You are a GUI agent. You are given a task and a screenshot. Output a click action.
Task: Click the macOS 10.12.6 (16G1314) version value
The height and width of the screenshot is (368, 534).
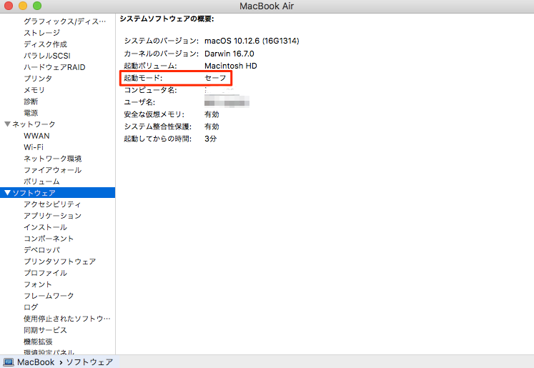point(252,41)
